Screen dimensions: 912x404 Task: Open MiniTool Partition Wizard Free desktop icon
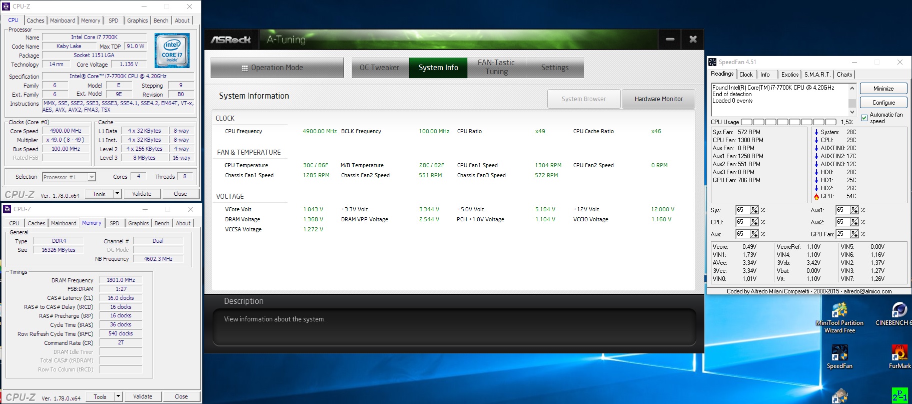click(839, 318)
